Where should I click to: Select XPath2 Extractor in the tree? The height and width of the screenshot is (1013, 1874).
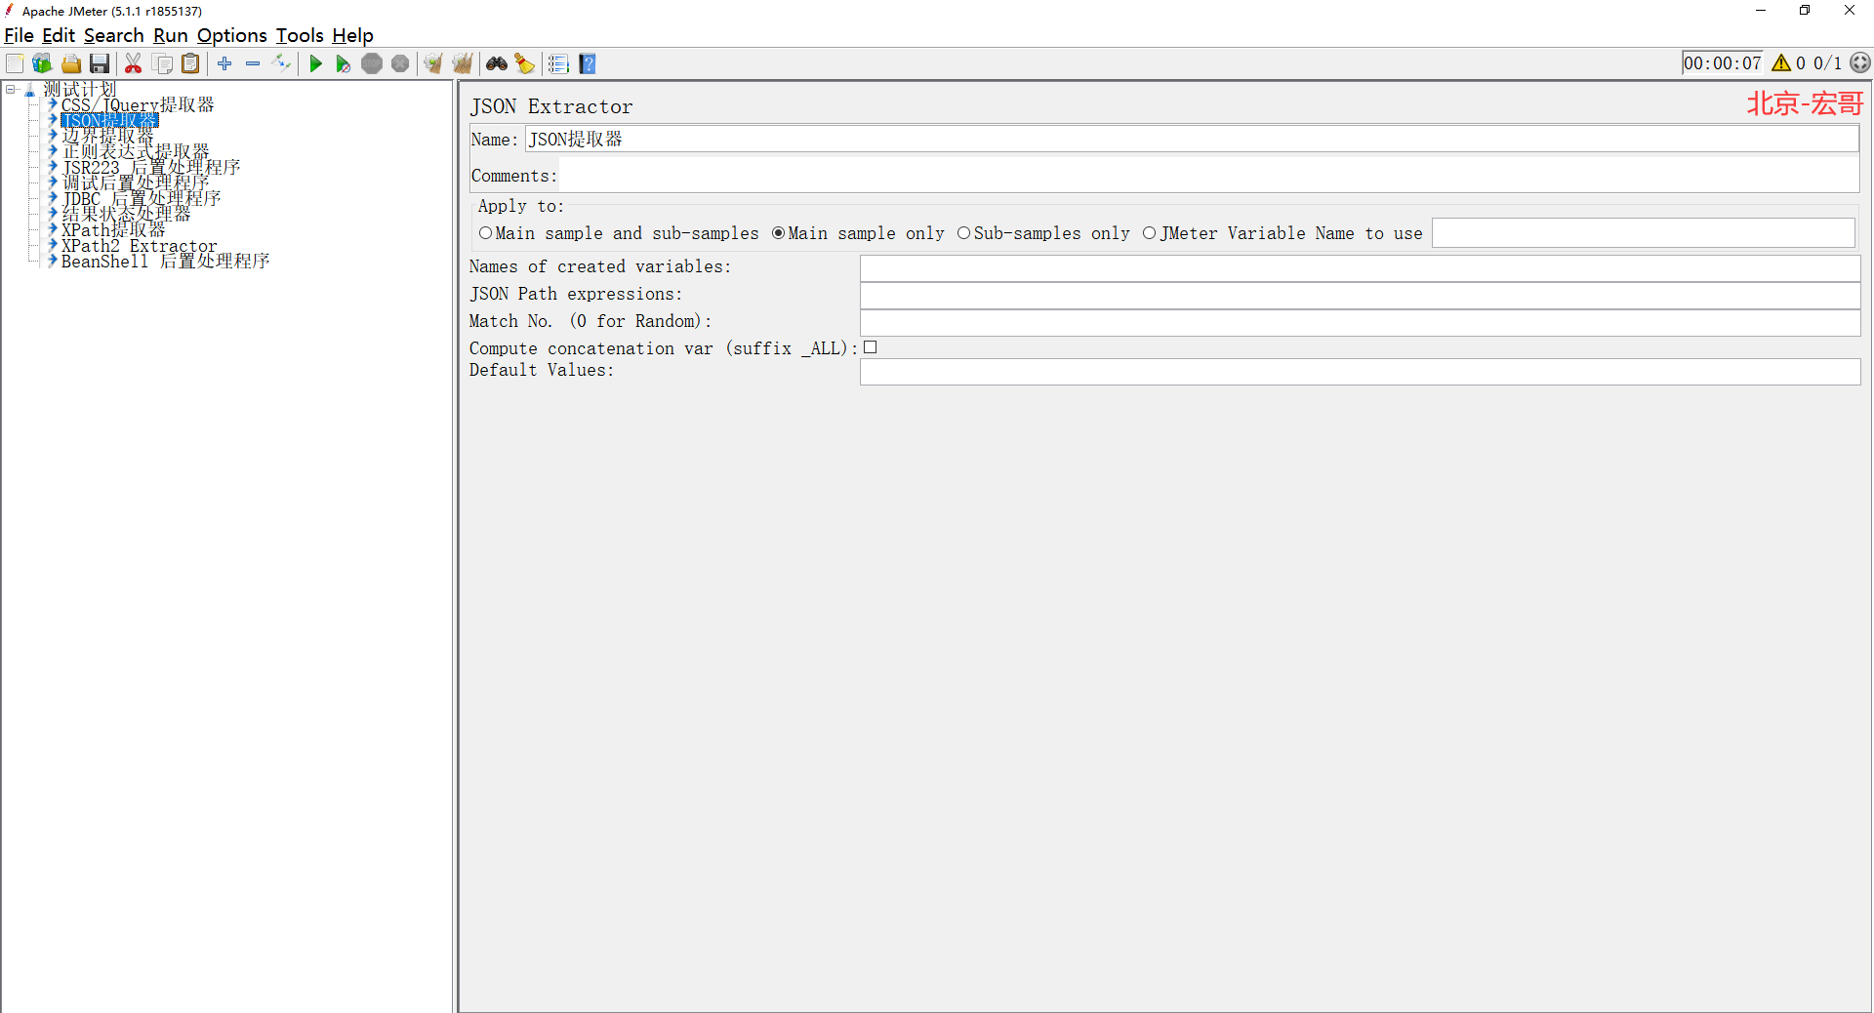140,246
